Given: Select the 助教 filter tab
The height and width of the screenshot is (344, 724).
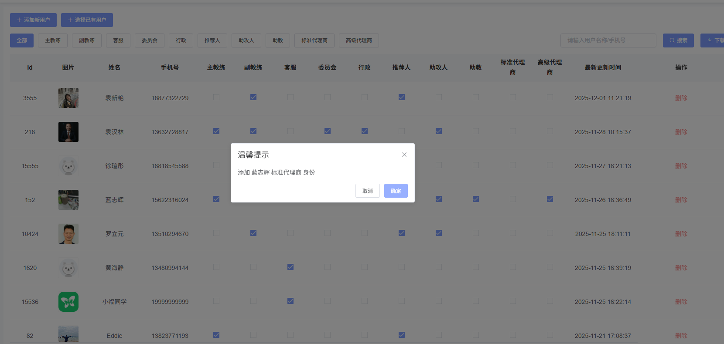Looking at the screenshot, I should pos(278,40).
